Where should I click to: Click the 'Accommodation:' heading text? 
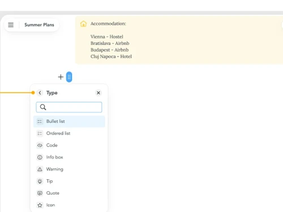[108, 24]
